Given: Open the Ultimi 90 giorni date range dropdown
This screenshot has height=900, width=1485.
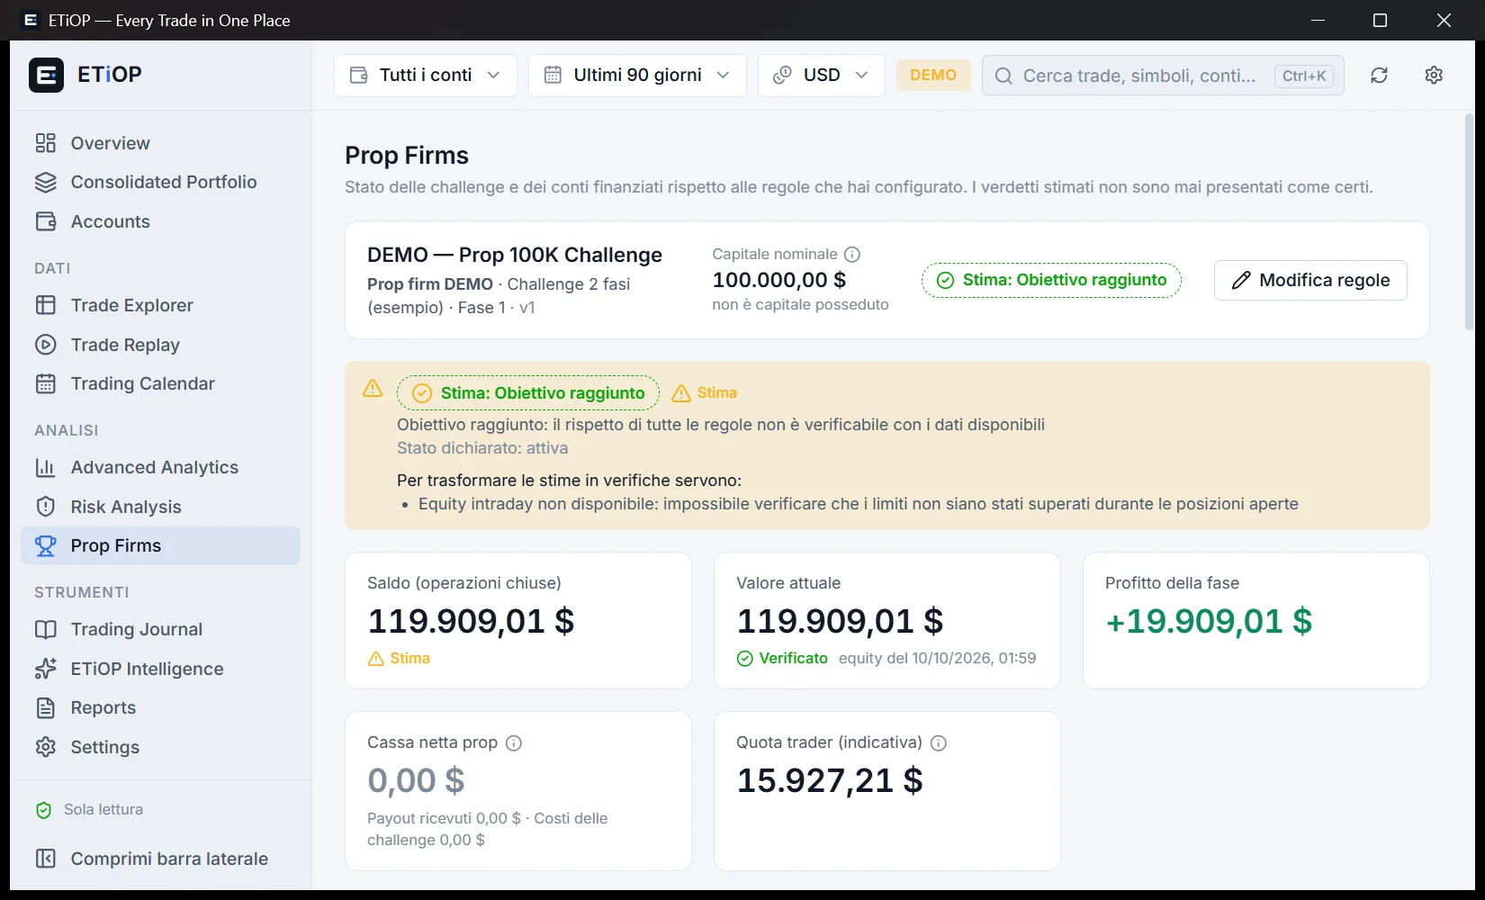Looking at the screenshot, I should 637,76.
